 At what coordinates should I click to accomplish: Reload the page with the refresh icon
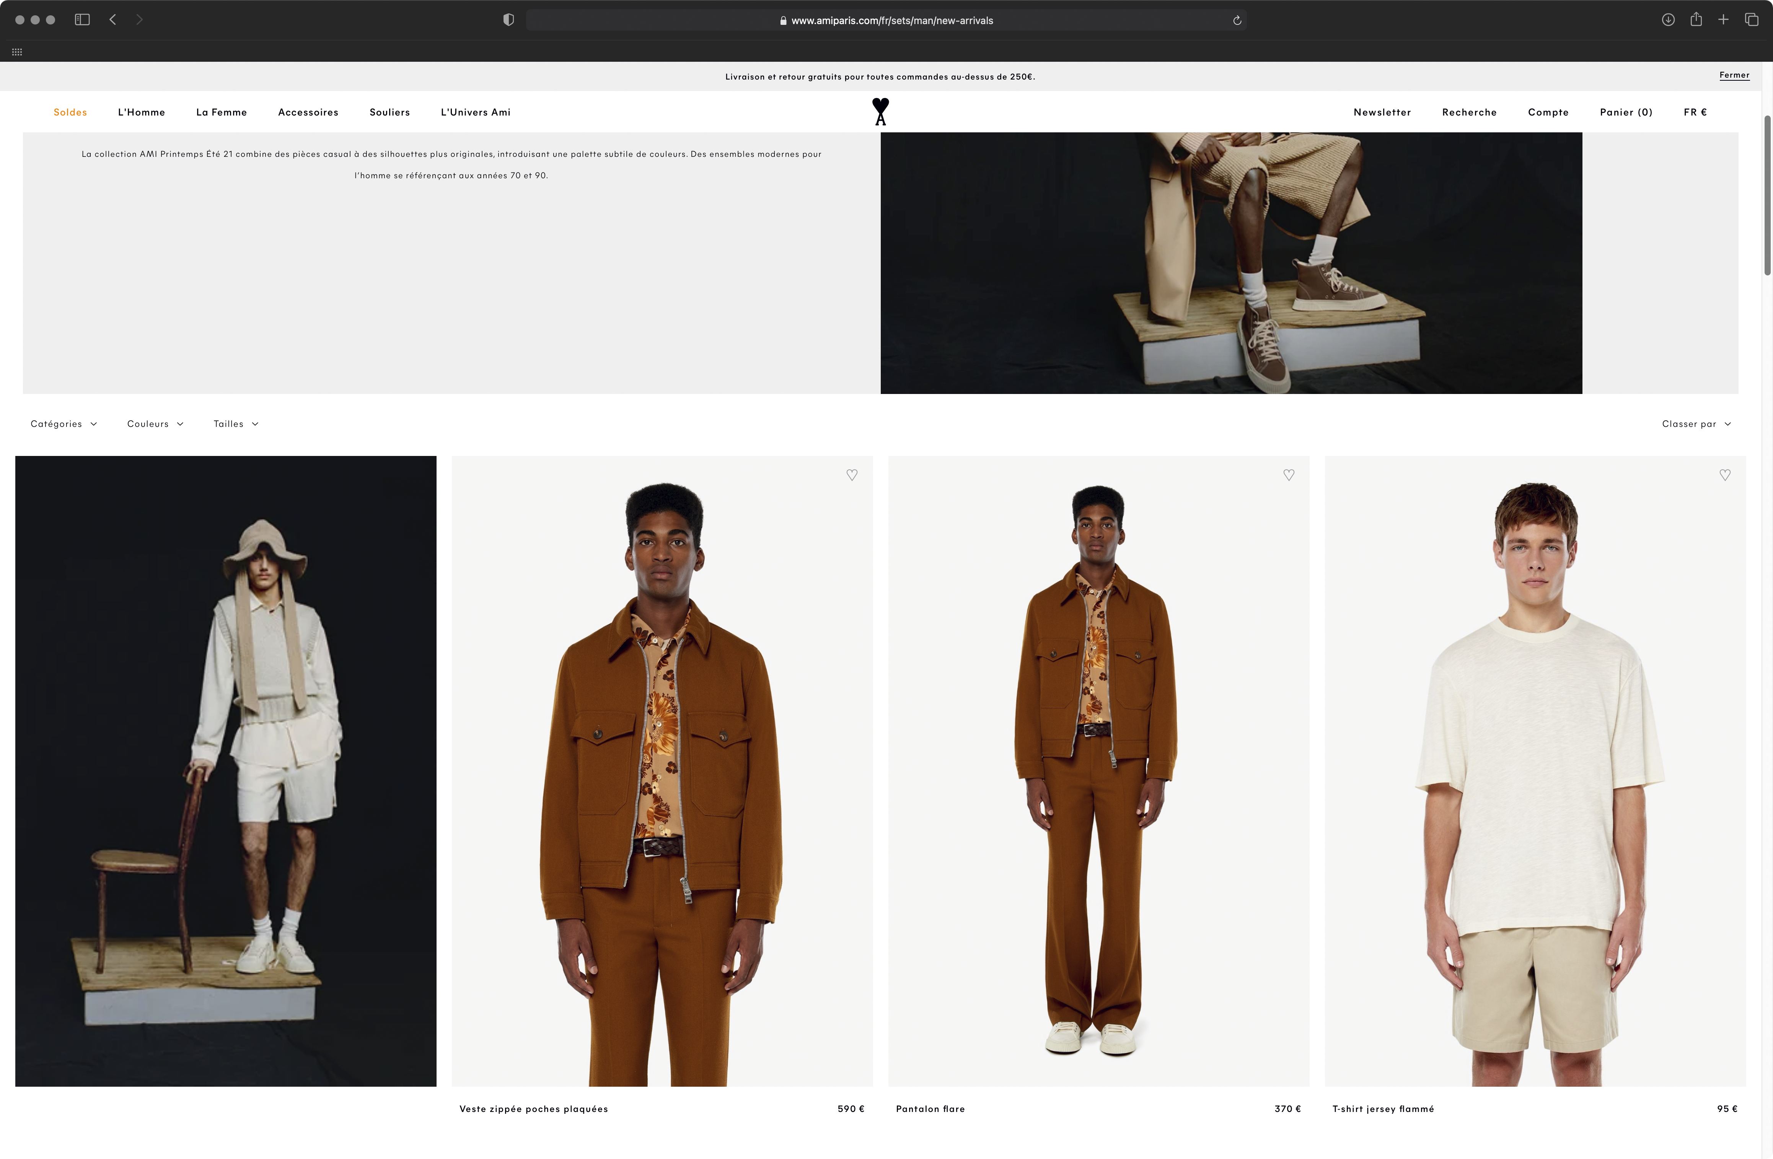coord(1237,20)
